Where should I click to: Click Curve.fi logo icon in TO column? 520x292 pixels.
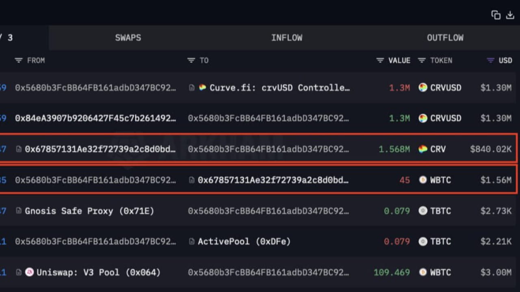(202, 88)
